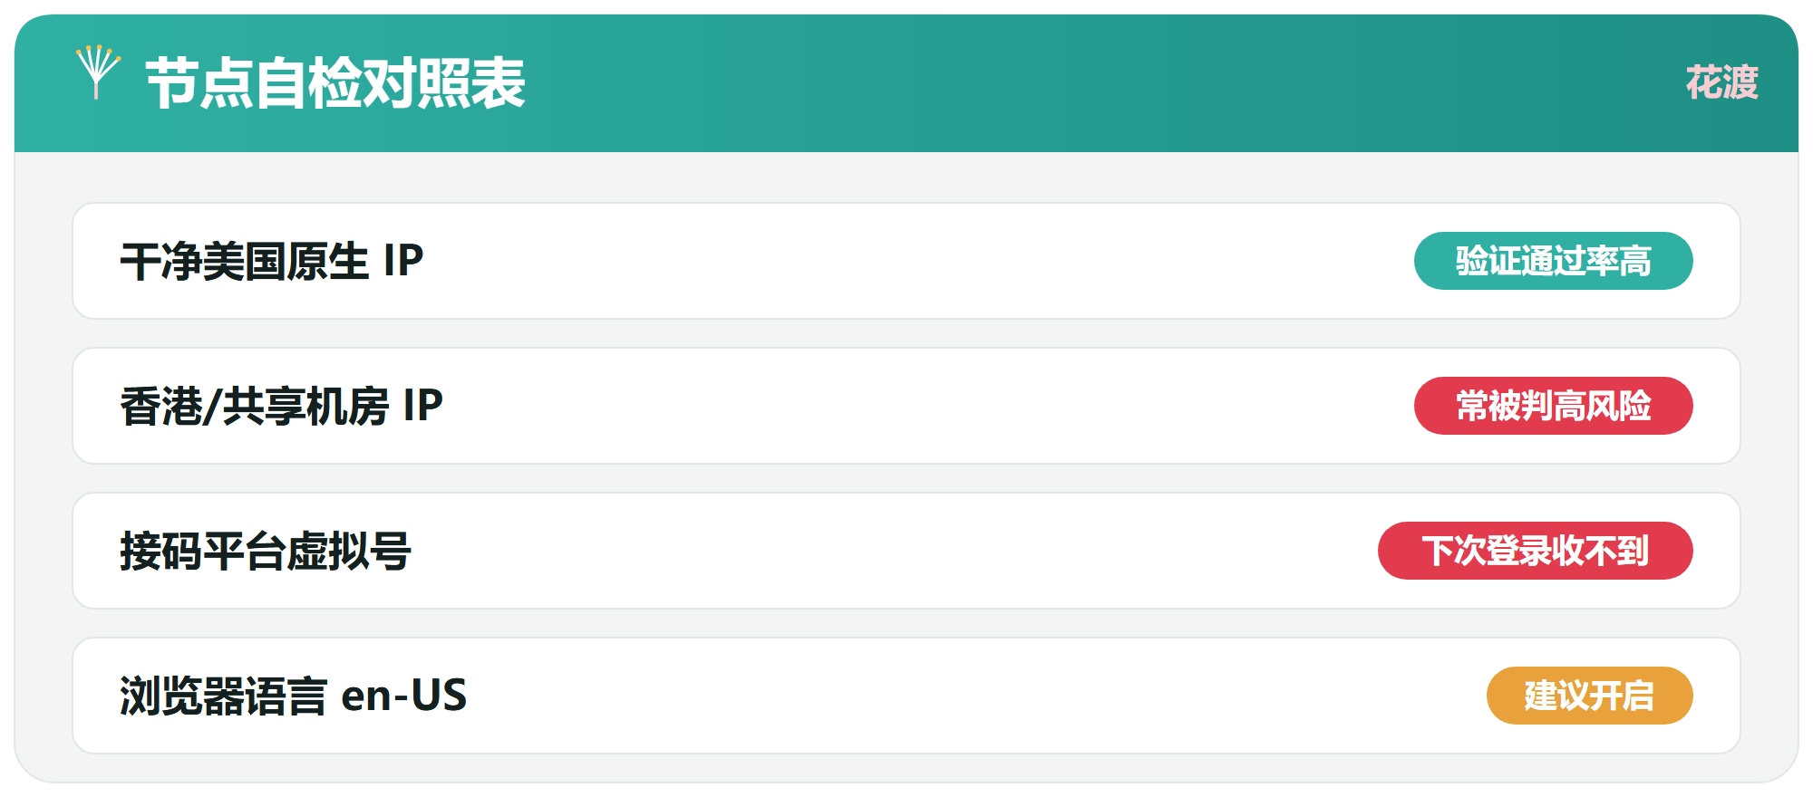Click the 下次登录收不到 red badge
The height and width of the screenshot is (797, 1813).
(1535, 551)
